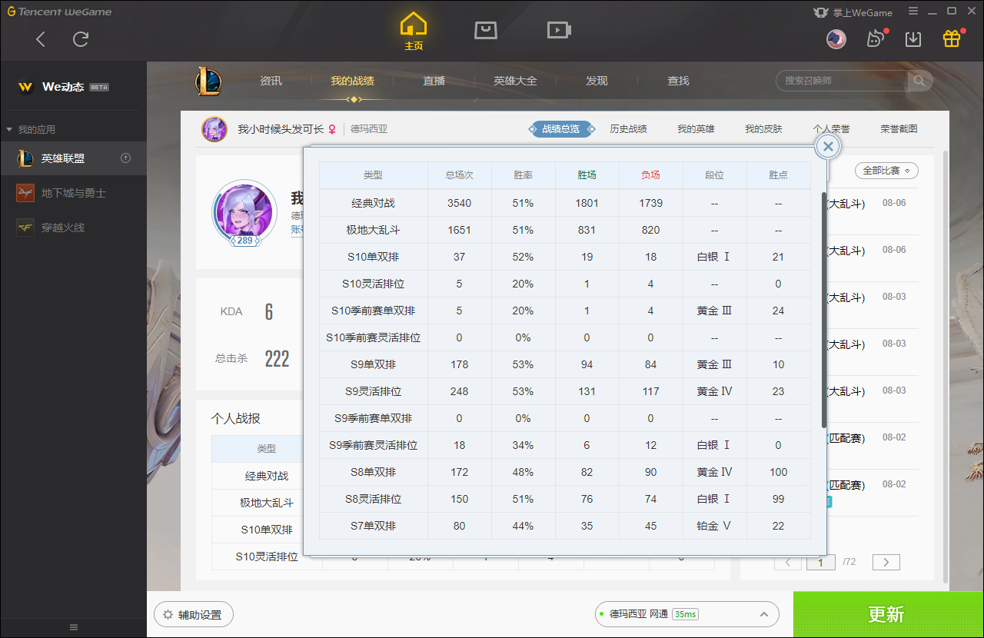Click the S10单双排 row in popup
The height and width of the screenshot is (638, 984).
tap(565, 257)
